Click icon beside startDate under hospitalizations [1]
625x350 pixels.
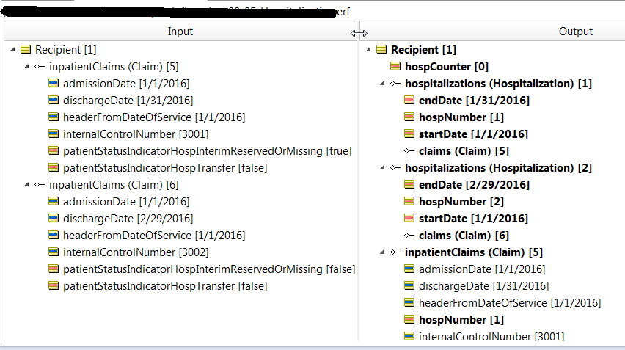(409, 134)
